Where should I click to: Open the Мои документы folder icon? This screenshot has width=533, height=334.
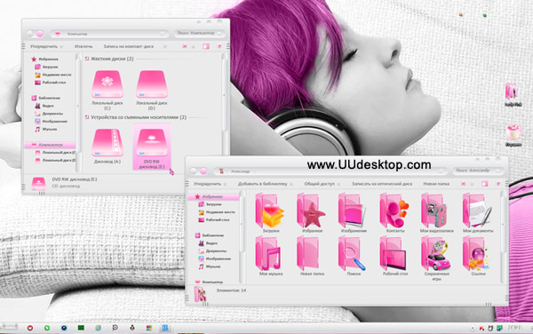(x=478, y=211)
